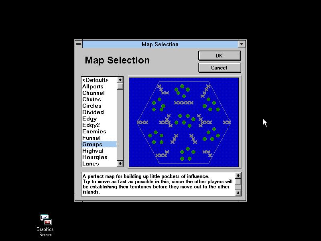Select the Divided map
The image size is (321, 241).
[x=99, y=112]
